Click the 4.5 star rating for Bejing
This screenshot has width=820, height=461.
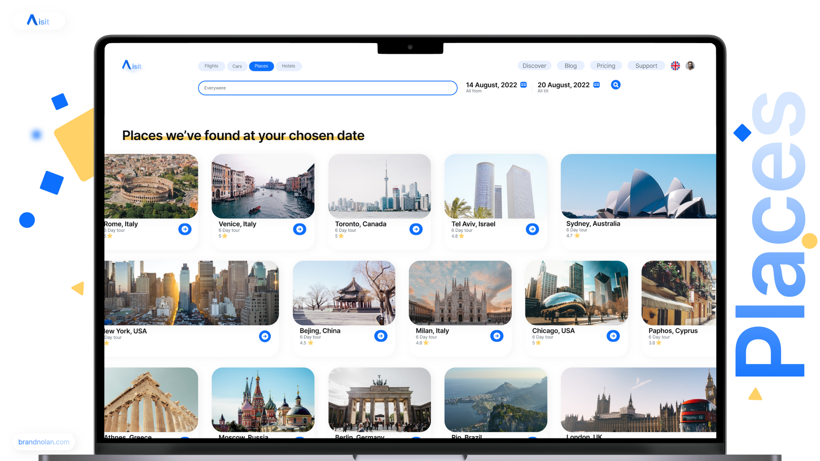[x=306, y=343]
